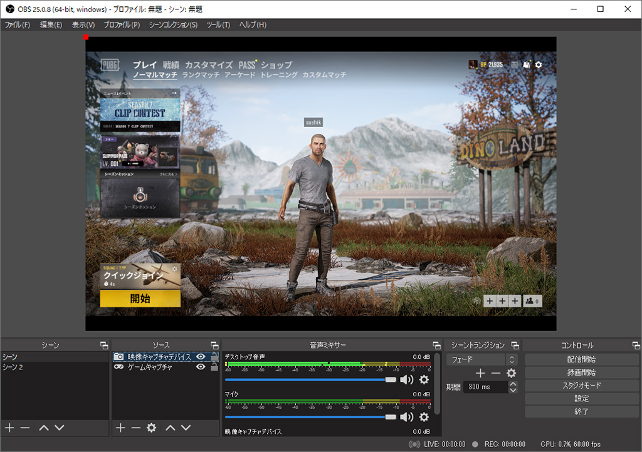Open scene transition properties gear
The height and width of the screenshot is (452, 642).
[x=511, y=373]
